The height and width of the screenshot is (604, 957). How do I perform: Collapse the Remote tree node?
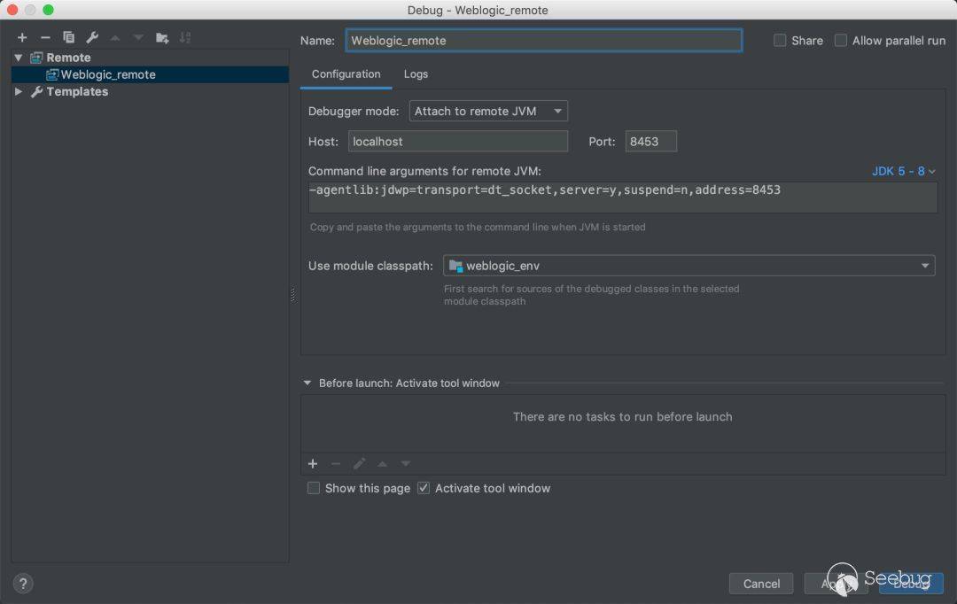[x=19, y=58]
